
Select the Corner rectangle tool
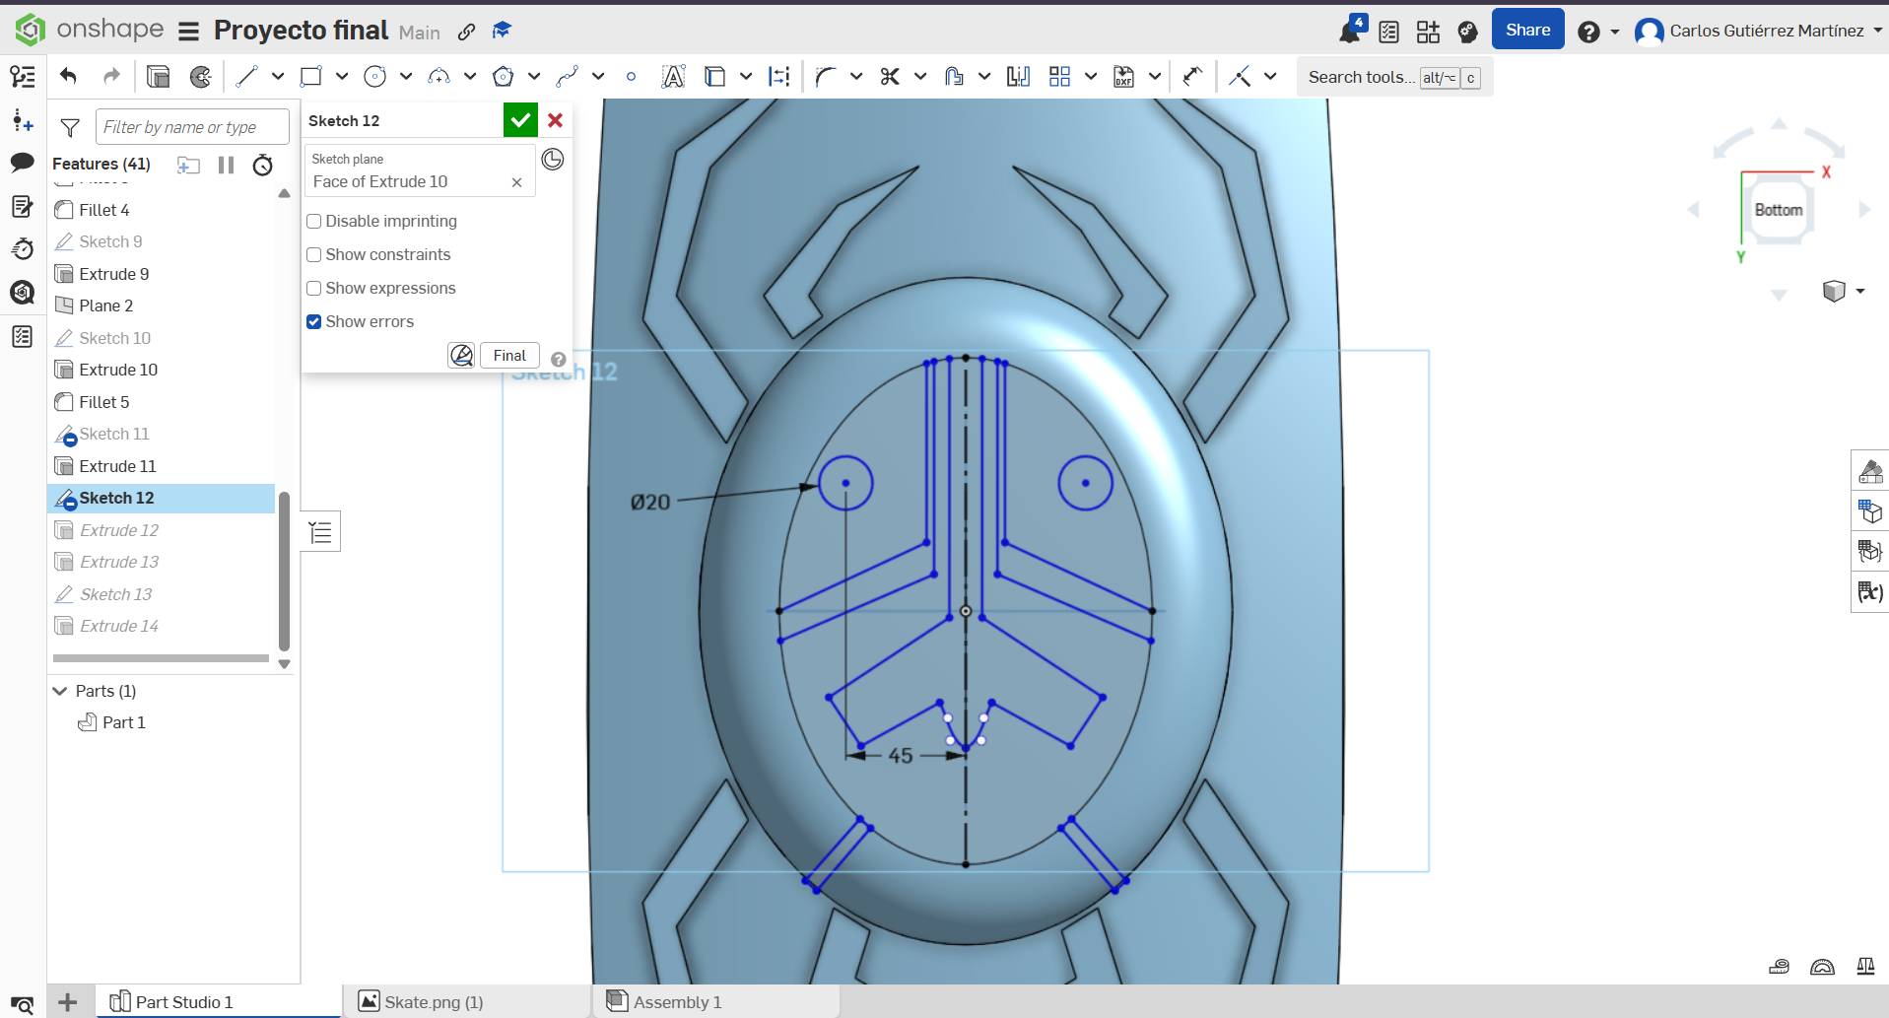[x=311, y=76]
